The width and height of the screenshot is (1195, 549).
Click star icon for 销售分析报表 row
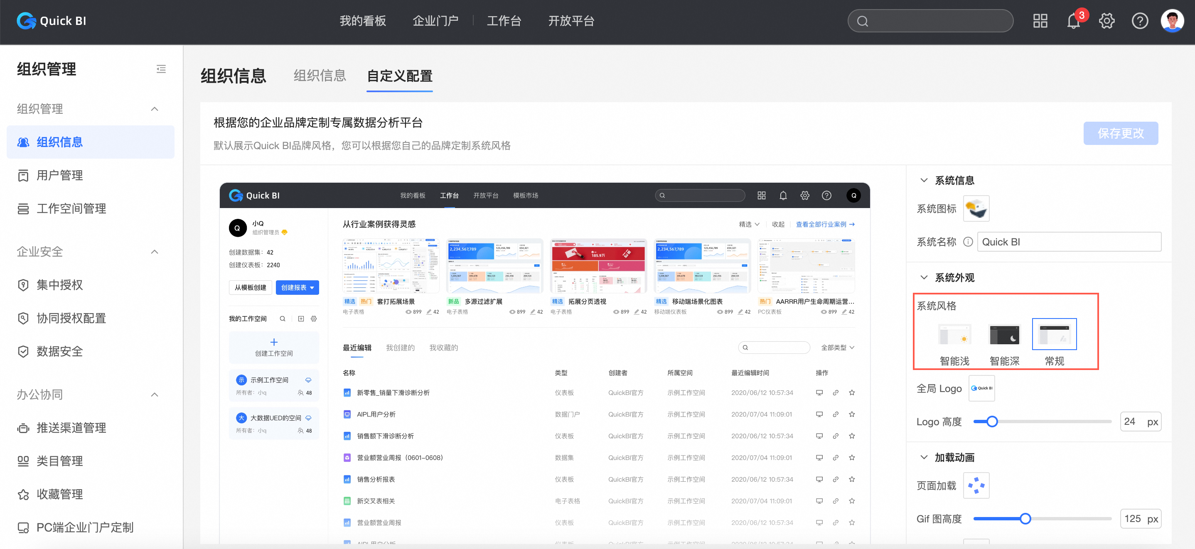852,480
